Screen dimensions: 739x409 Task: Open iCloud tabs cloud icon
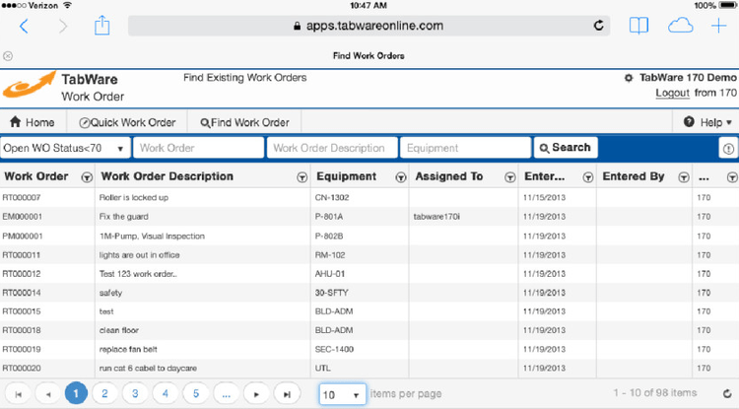click(x=680, y=26)
